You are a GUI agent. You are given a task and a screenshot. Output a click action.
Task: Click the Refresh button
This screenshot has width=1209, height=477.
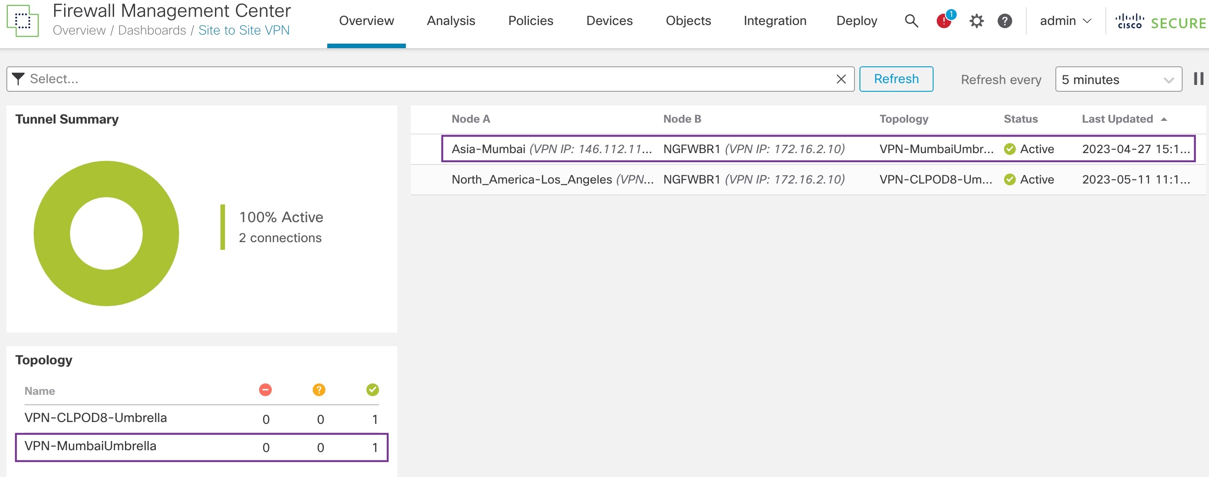(896, 79)
